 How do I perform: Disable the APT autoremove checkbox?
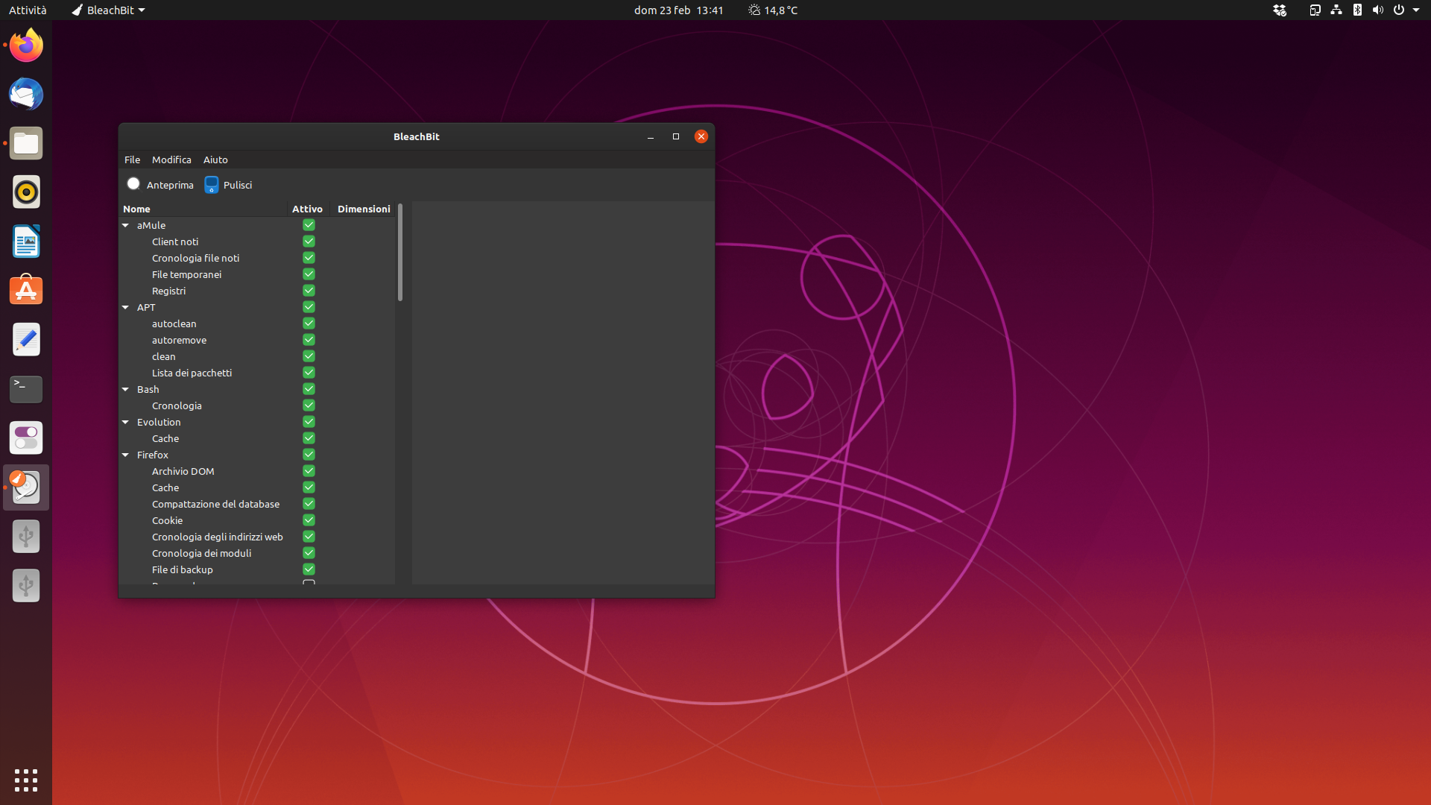[309, 340]
